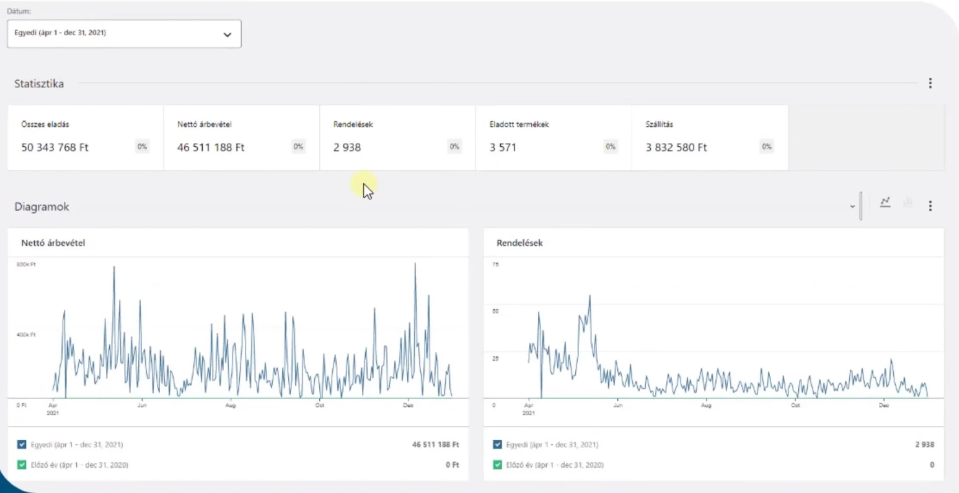Open Statisztika section three-dot menu
The height and width of the screenshot is (493, 959).
(930, 83)
